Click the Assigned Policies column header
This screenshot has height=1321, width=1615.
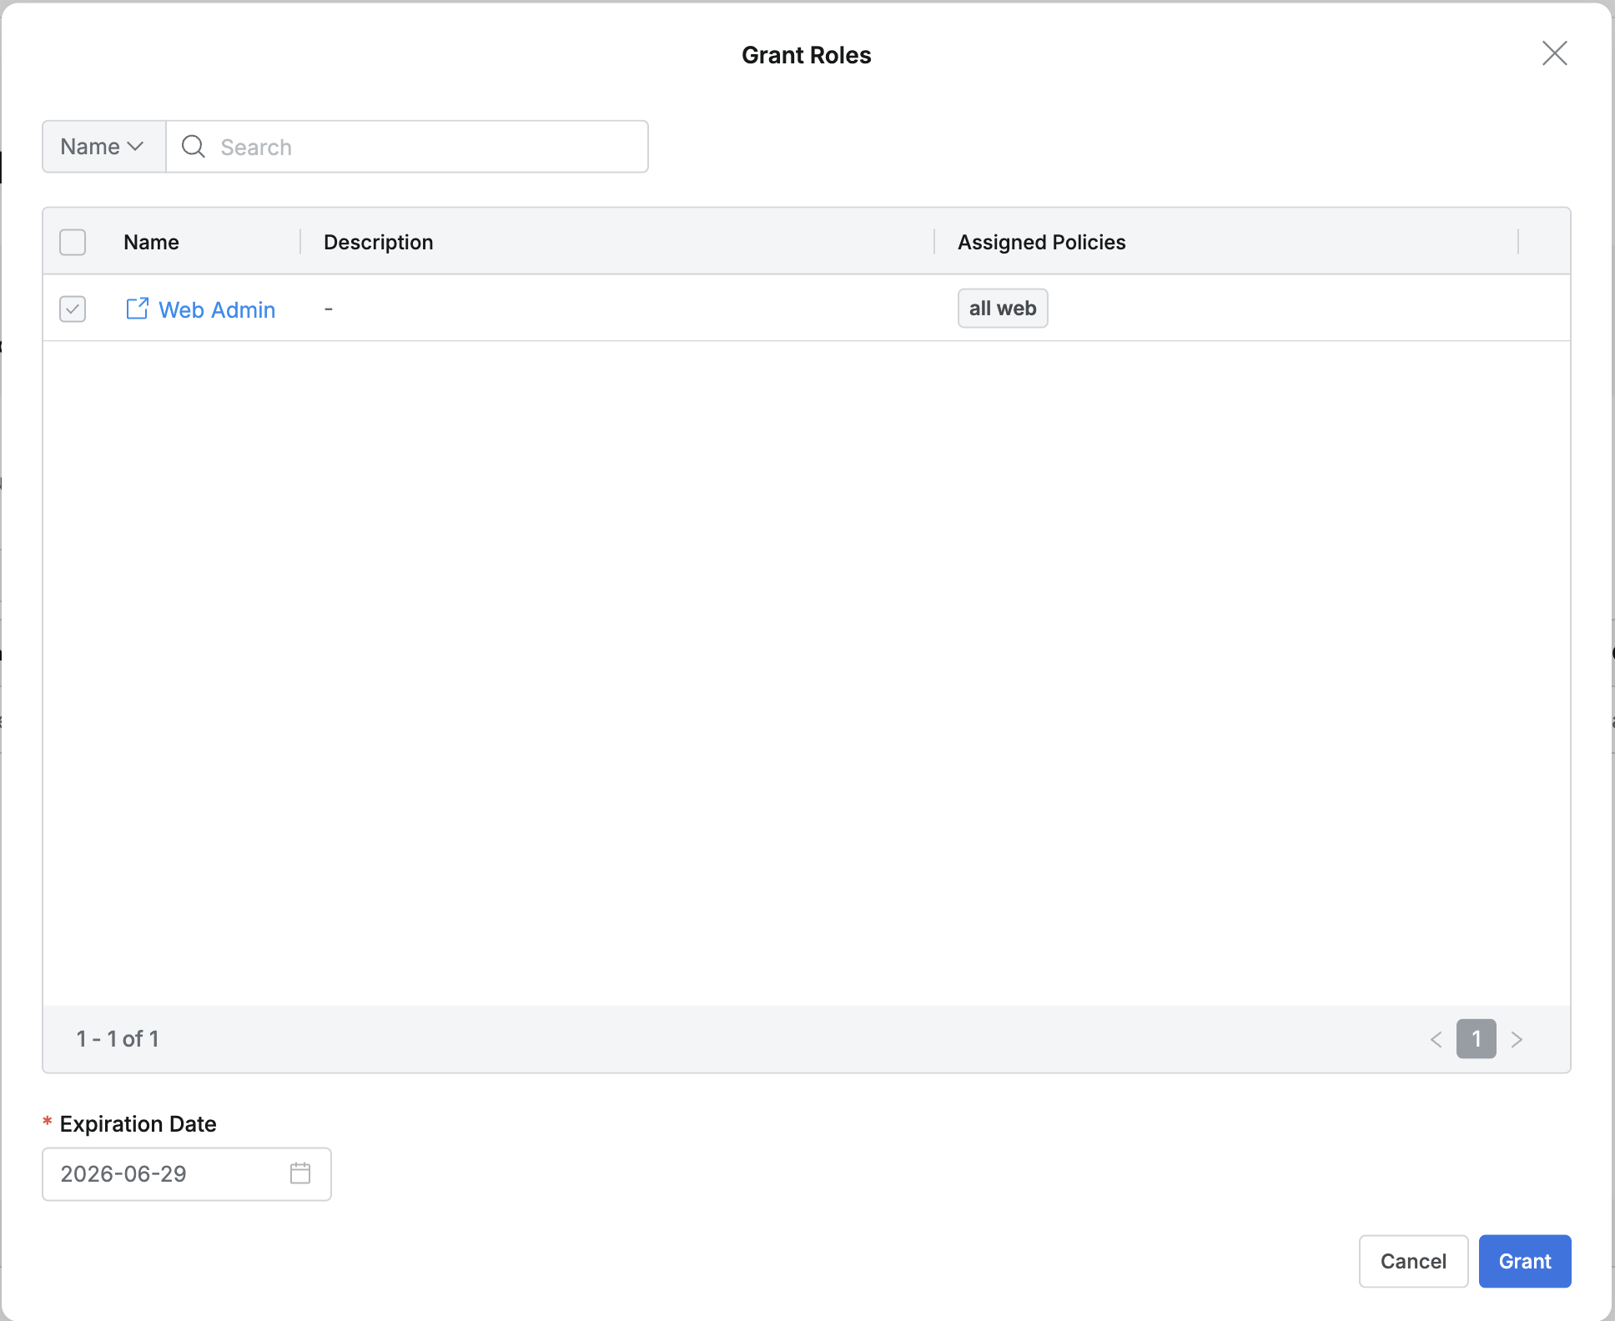click(x=1041, y=243)
